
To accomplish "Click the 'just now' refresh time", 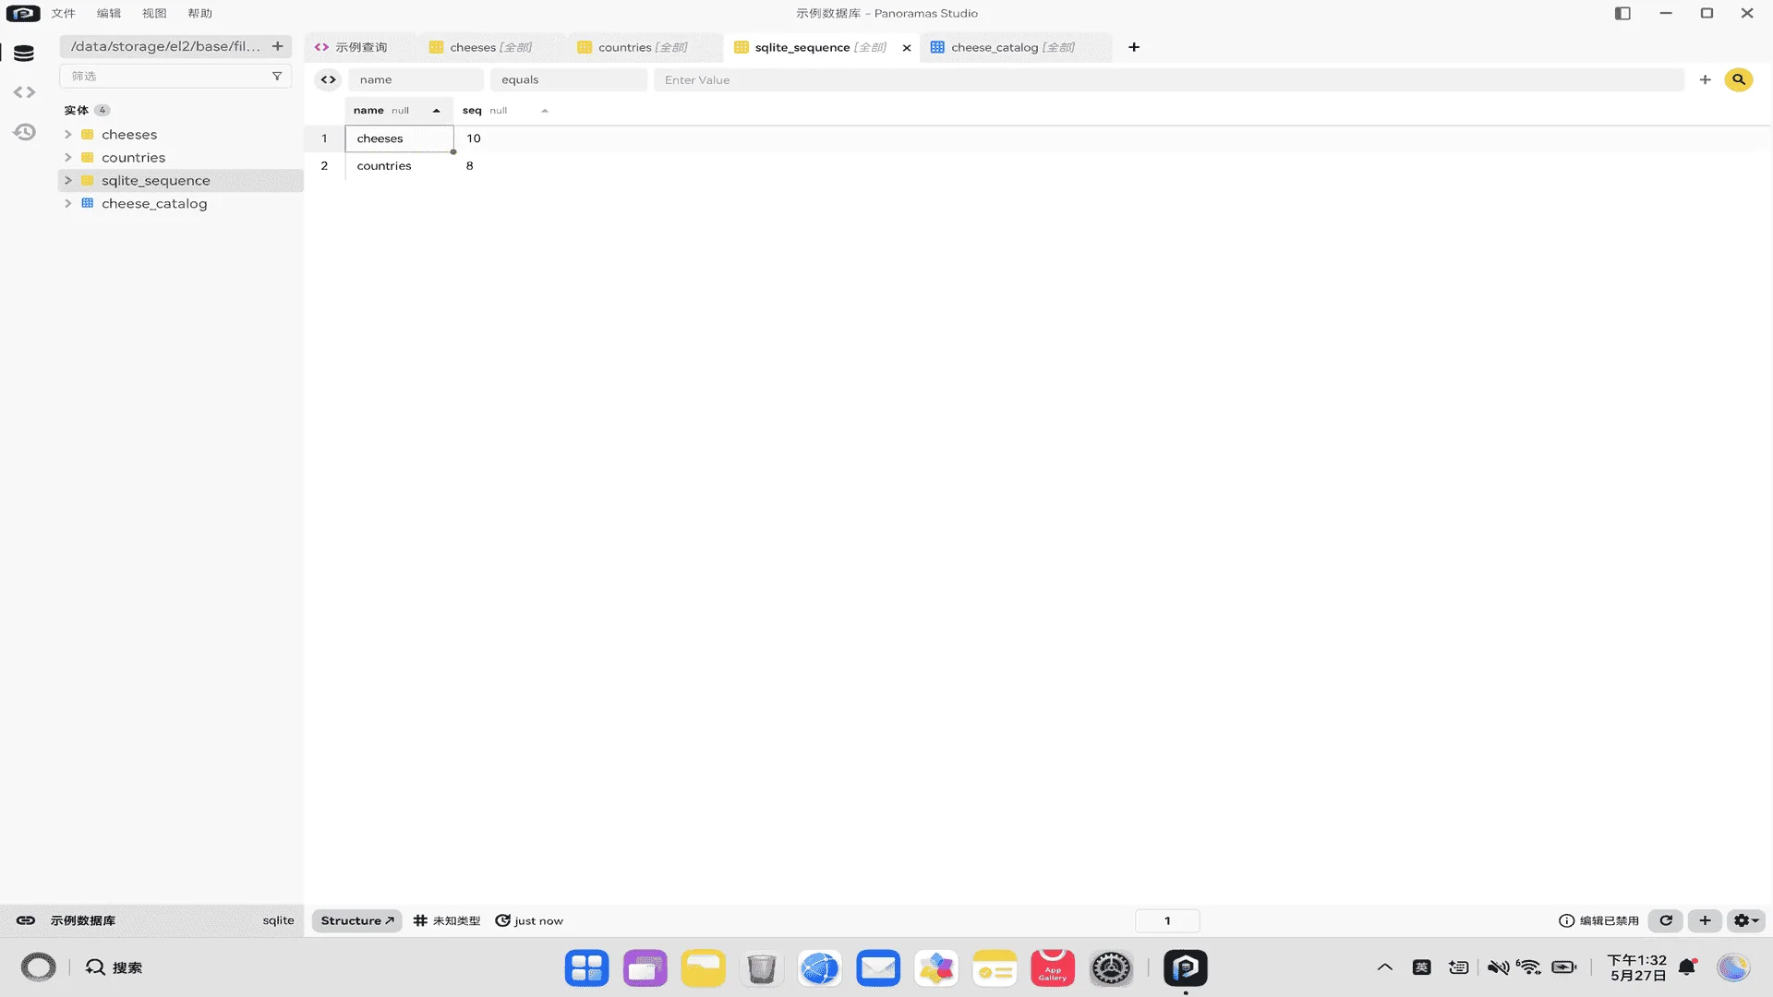I will pos(529,920).
